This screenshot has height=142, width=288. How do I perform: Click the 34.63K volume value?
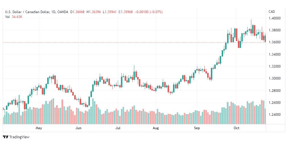pos(17,17)
